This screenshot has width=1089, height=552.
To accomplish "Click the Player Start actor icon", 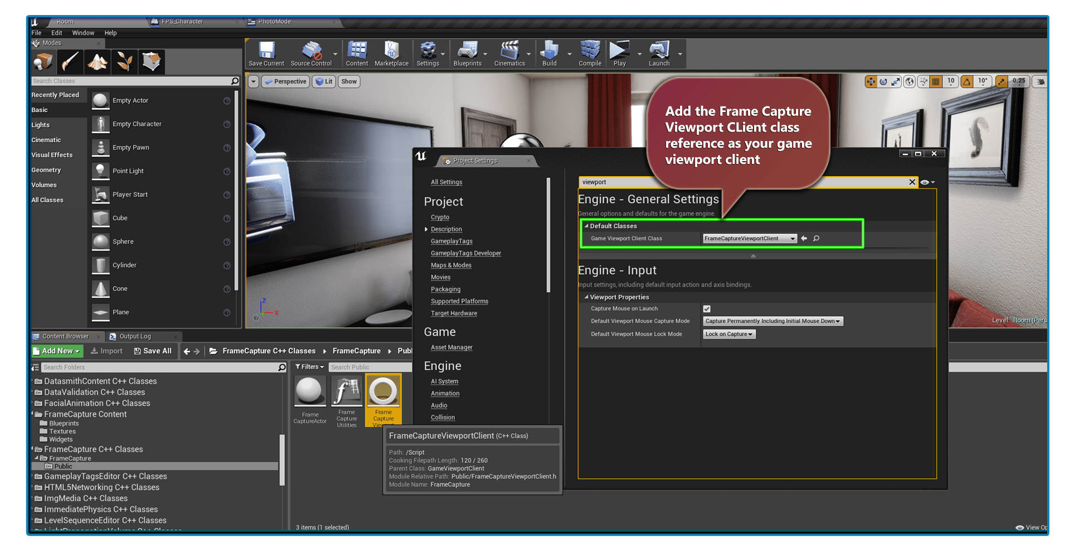I will (100, 195).
